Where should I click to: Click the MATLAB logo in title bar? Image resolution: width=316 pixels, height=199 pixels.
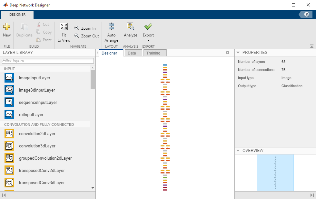[x=5, y=5]
